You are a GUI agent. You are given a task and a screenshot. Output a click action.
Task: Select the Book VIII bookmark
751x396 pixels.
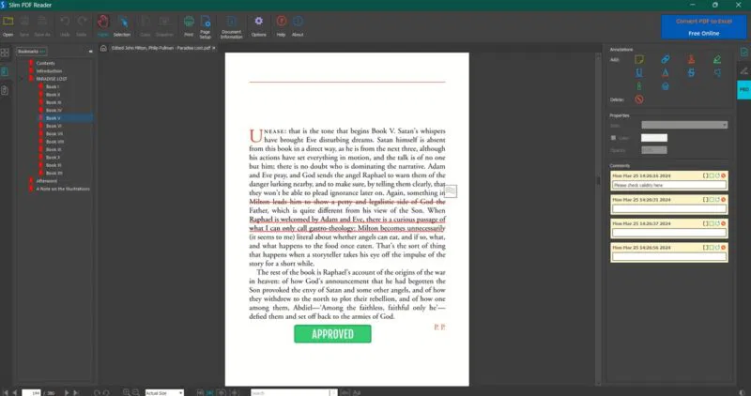click(54, 142)
